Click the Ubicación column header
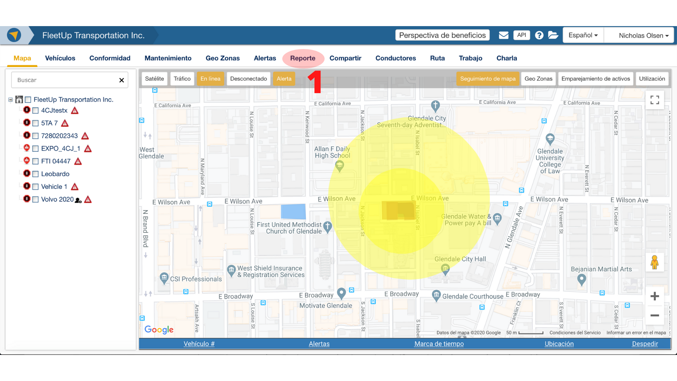Viewport: 677px width, 381px height. [559, 344]
